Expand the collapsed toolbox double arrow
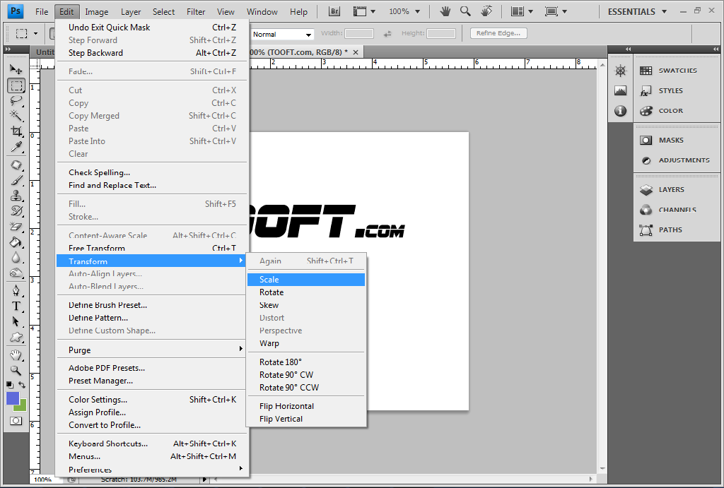Image resolution: width=724 pixels, height=488 pixels. tap(8, 49)
